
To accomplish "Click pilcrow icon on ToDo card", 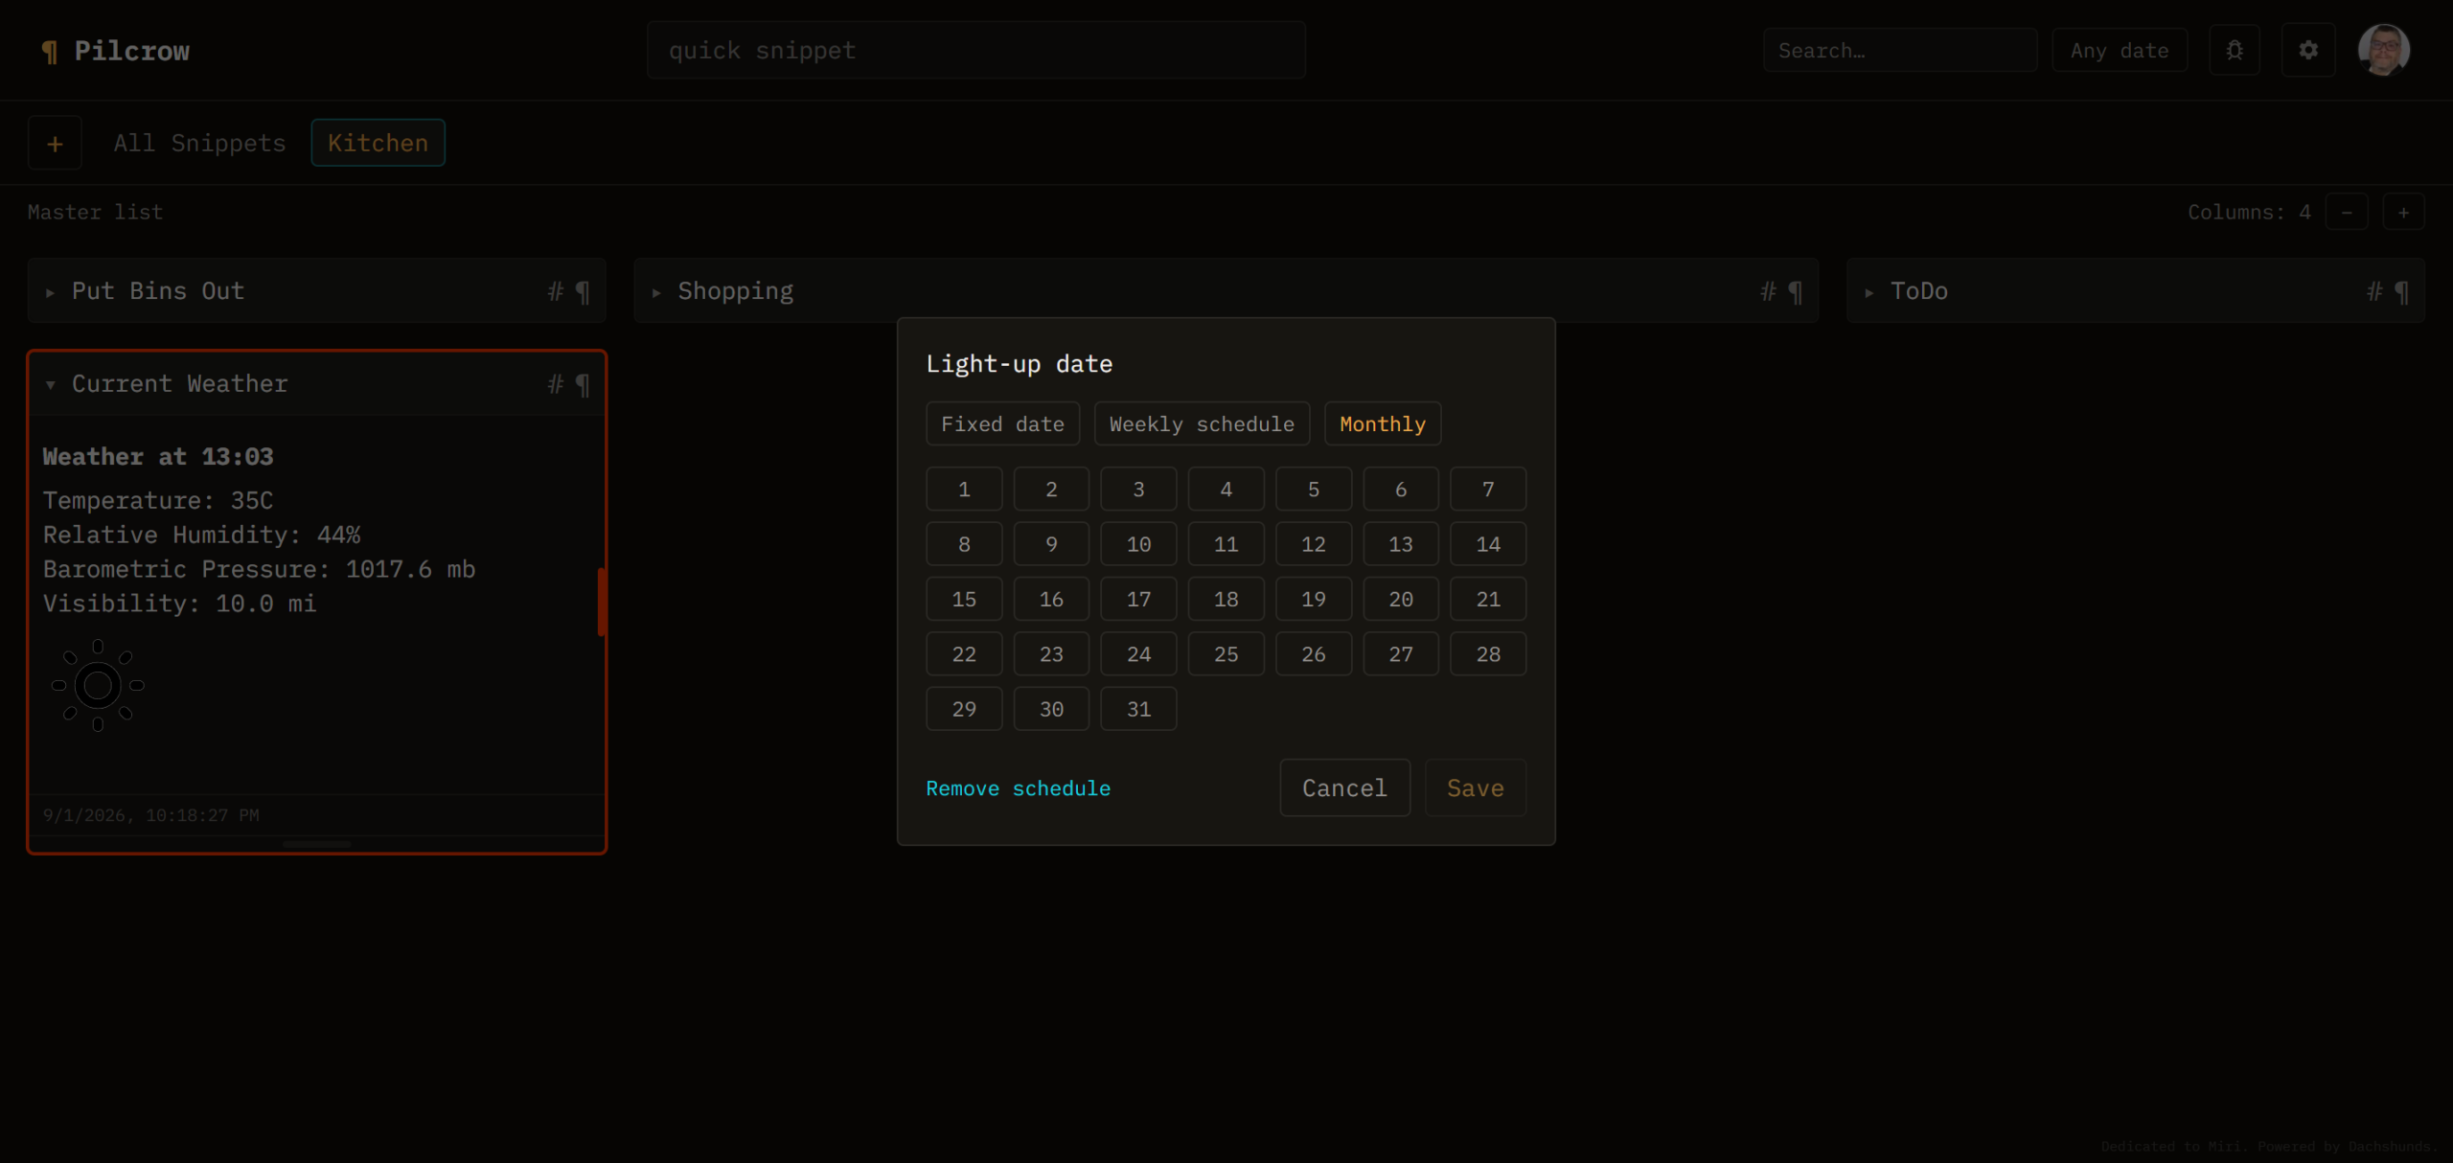I will (2402, 291).
